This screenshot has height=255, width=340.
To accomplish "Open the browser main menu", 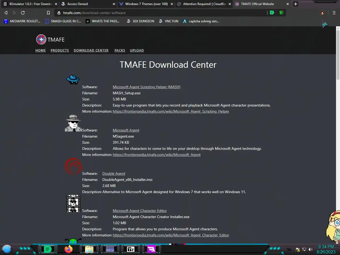I will 334,13.
